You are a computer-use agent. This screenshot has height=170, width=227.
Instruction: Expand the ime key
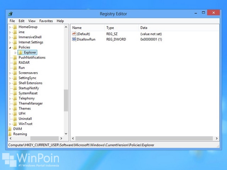(x=10, y=32)
